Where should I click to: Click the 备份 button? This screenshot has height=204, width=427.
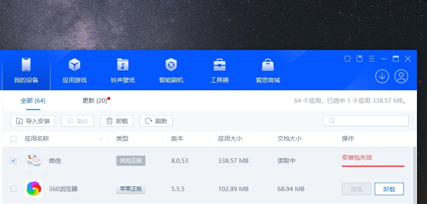click(x=78, y=121)
